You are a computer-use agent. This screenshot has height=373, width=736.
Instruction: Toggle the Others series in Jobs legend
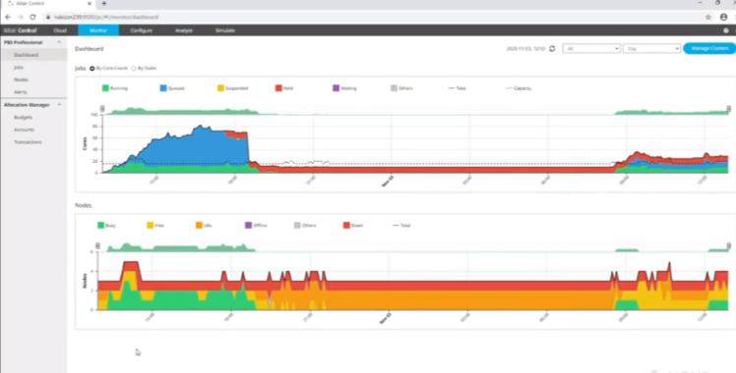pyautogui.click(x=401, y=88)
